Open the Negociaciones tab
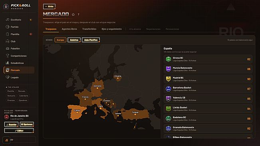260x146 pixels. click(153, 29)
